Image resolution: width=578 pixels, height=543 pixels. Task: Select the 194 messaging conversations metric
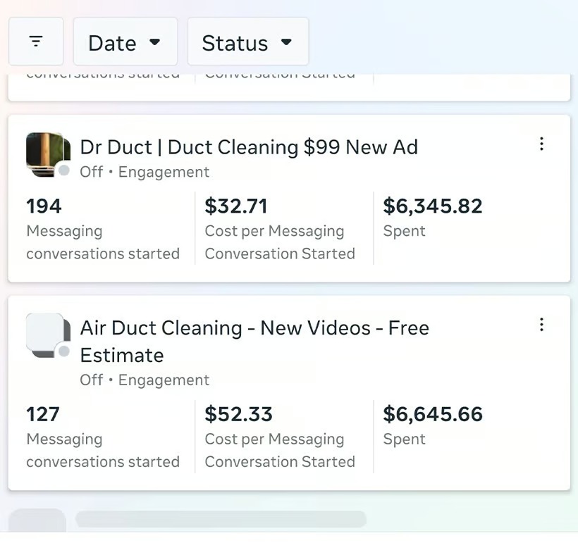click(44, 206)
